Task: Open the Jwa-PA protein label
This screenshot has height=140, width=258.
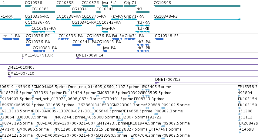Action: 109,48
